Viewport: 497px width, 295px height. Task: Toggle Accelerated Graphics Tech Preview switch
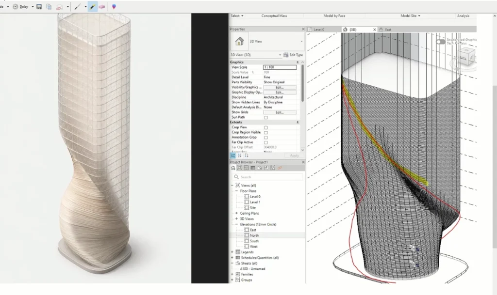[x=440, y=42]
